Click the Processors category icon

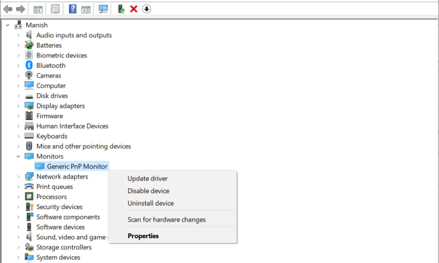(29, 197)
